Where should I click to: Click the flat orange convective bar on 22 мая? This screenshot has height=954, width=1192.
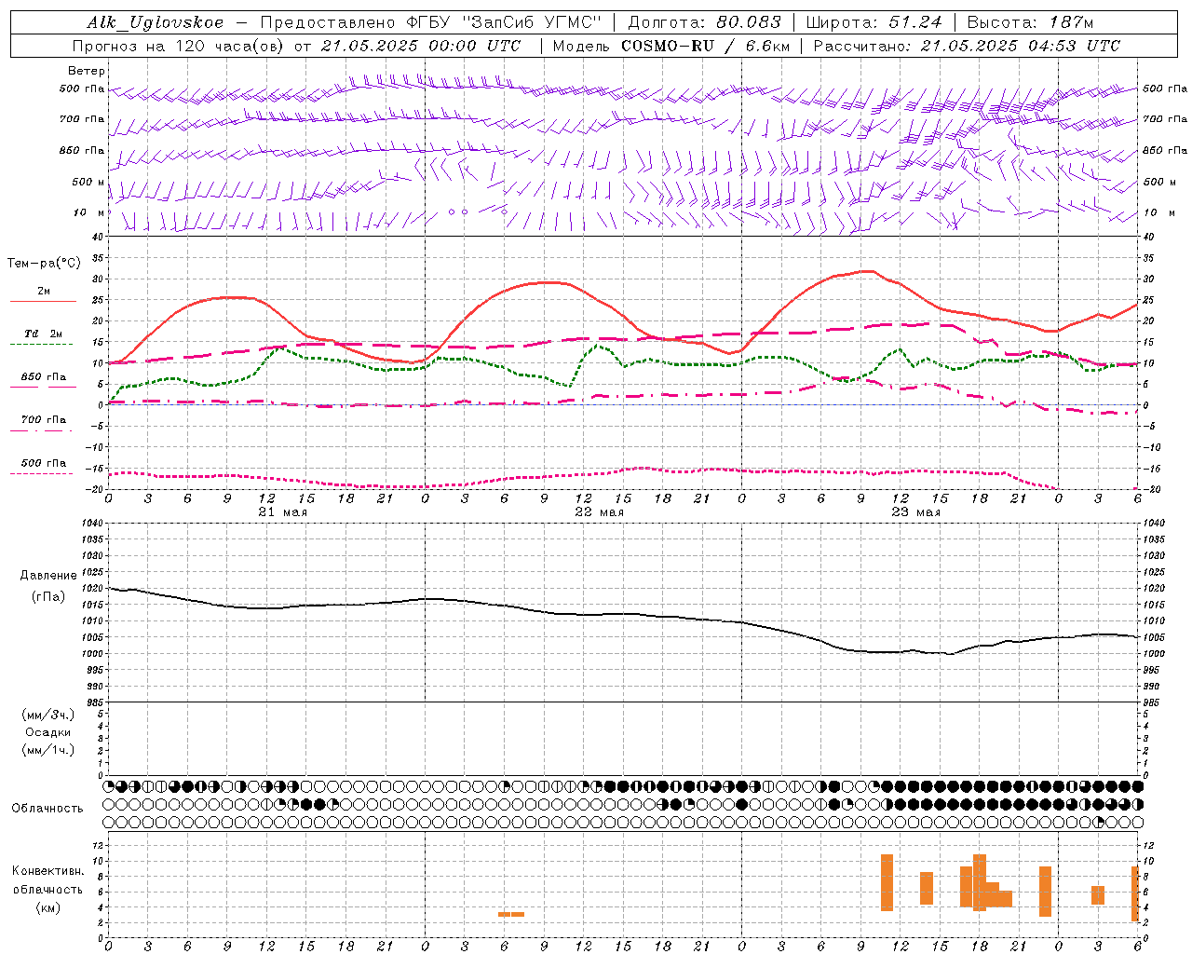click(511, 914)
